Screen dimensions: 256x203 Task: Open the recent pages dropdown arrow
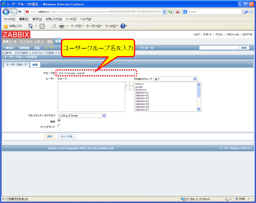point(20,12)
